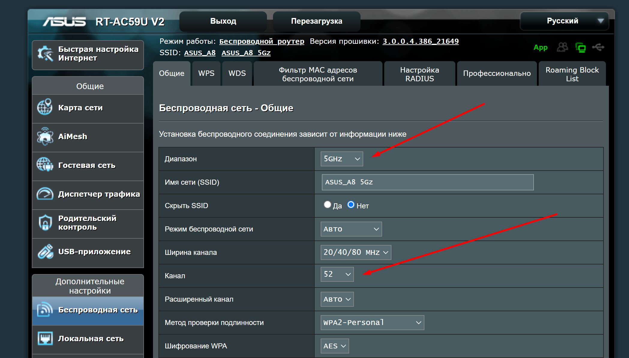The width and height of the screenshot is (629, 358).
Task: Switch to the Общие tab
Action: (172, 73)
